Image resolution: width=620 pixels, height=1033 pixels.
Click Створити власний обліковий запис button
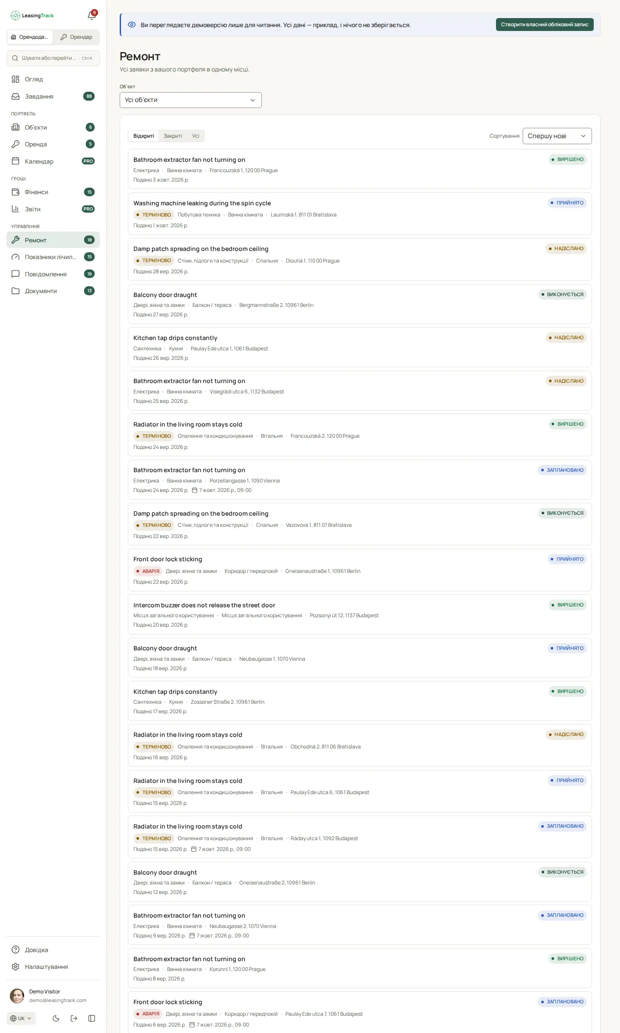coord(545,25)
